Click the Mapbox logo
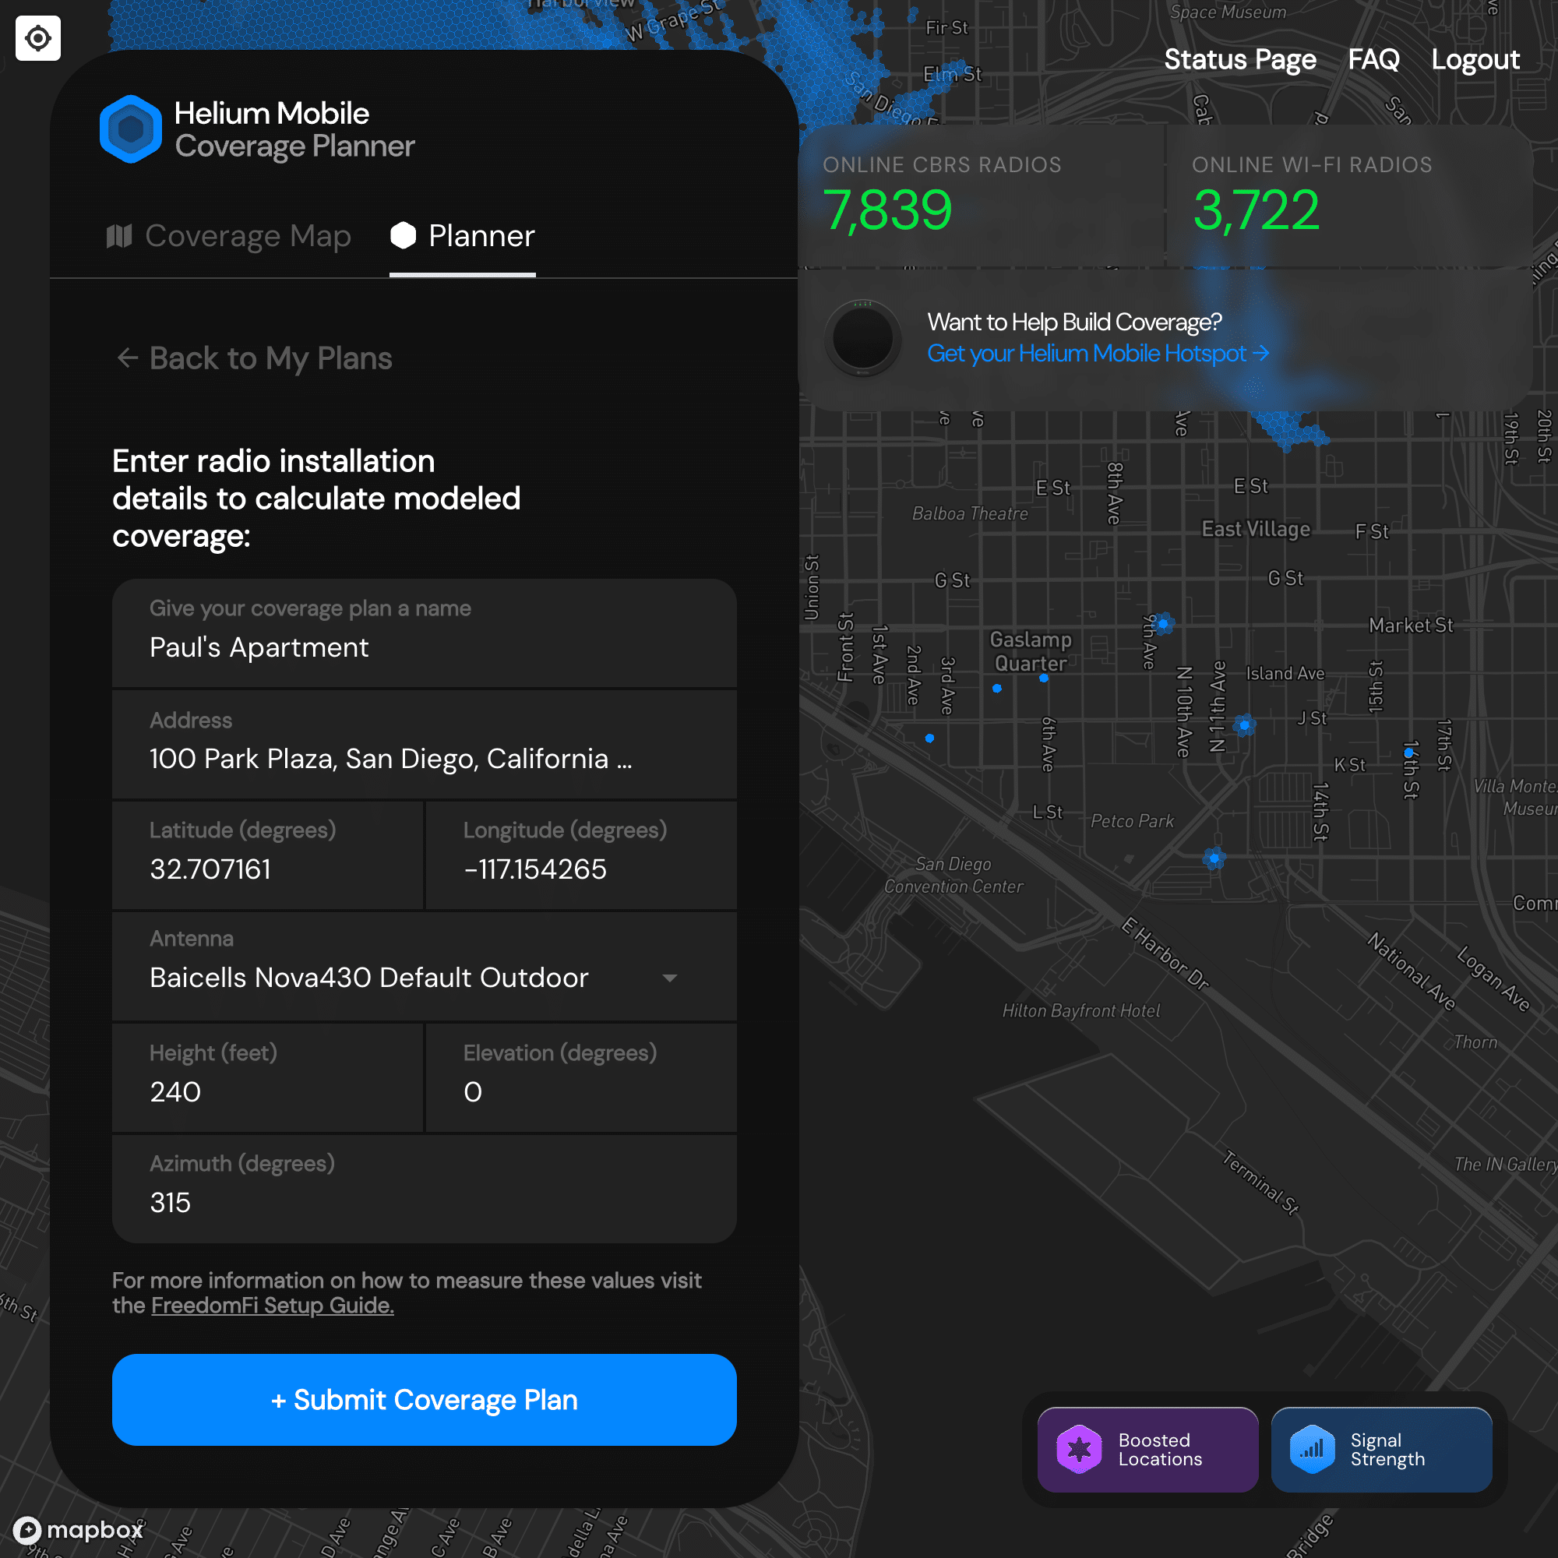 point(78,1529)
